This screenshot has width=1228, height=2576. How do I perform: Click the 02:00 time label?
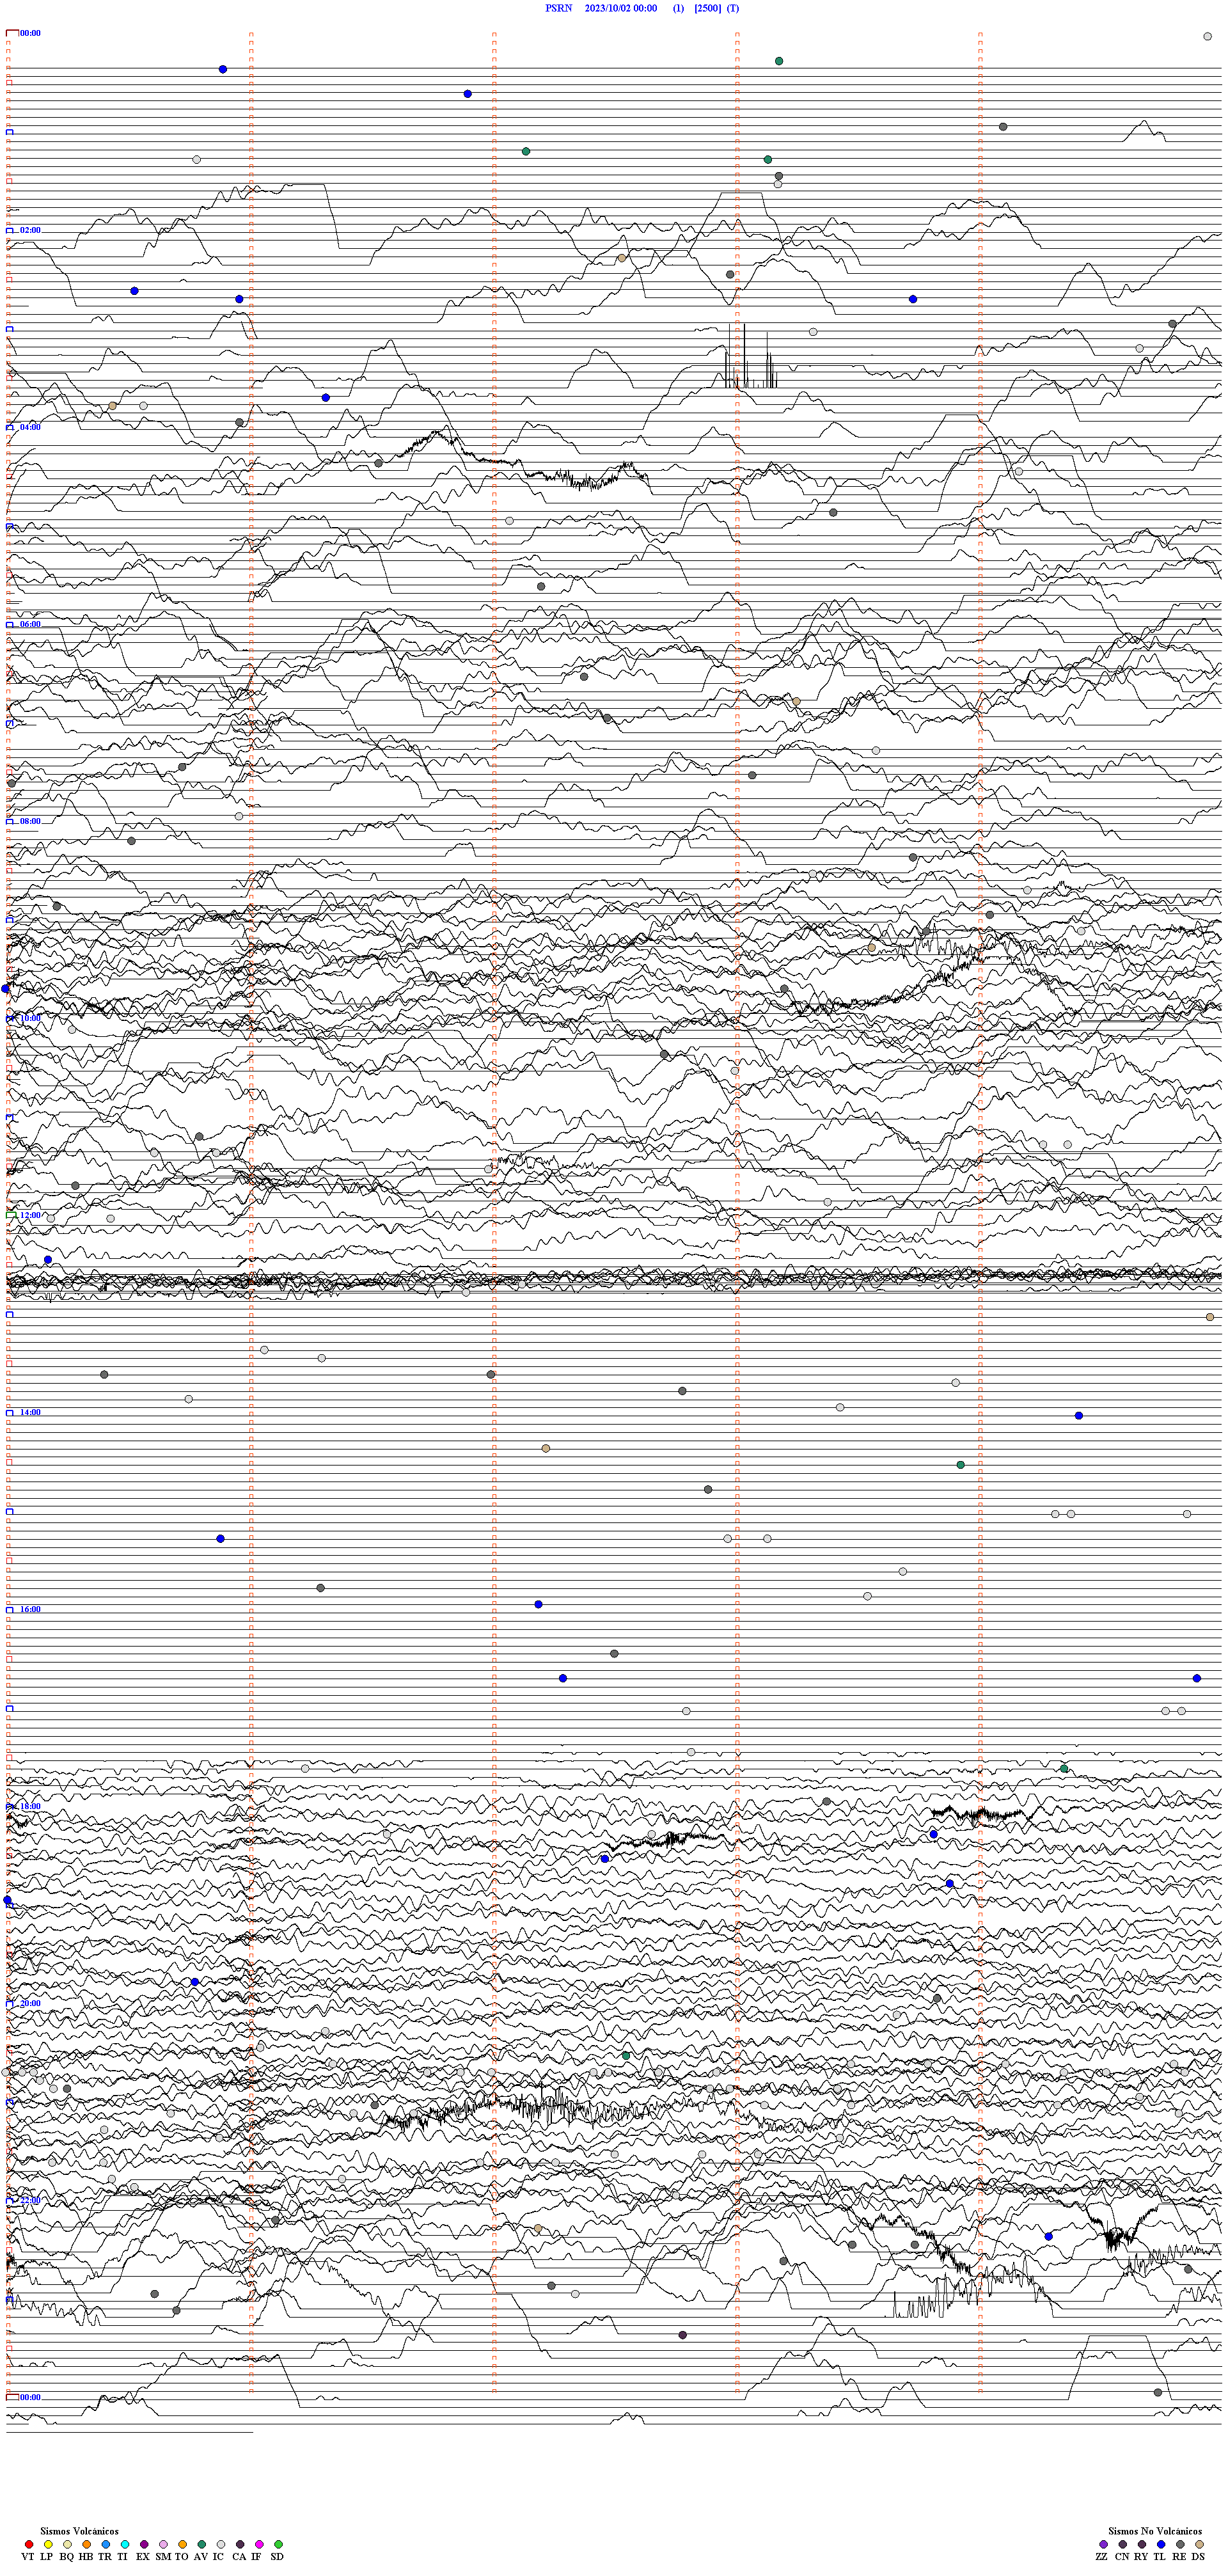[x=30, y=230]
